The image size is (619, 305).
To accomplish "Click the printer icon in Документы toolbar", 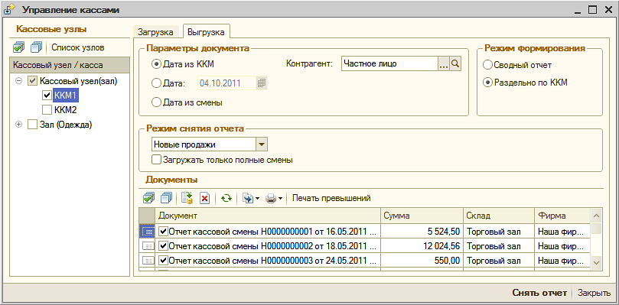I will [271, 198].
